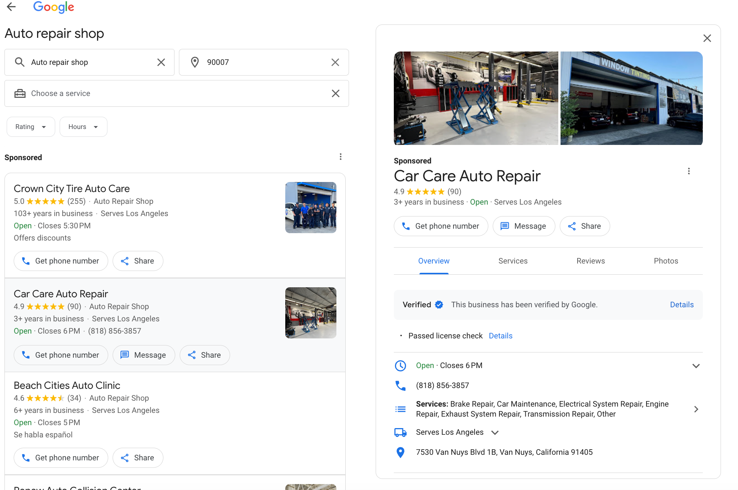Expand Services list arrow in panel
Screen dimensions: 738x490
coord(696,409)
